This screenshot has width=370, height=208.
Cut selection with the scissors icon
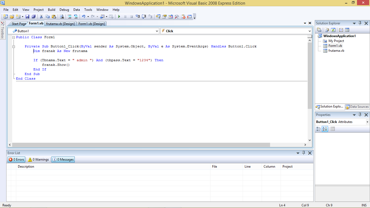coord(41,17)
